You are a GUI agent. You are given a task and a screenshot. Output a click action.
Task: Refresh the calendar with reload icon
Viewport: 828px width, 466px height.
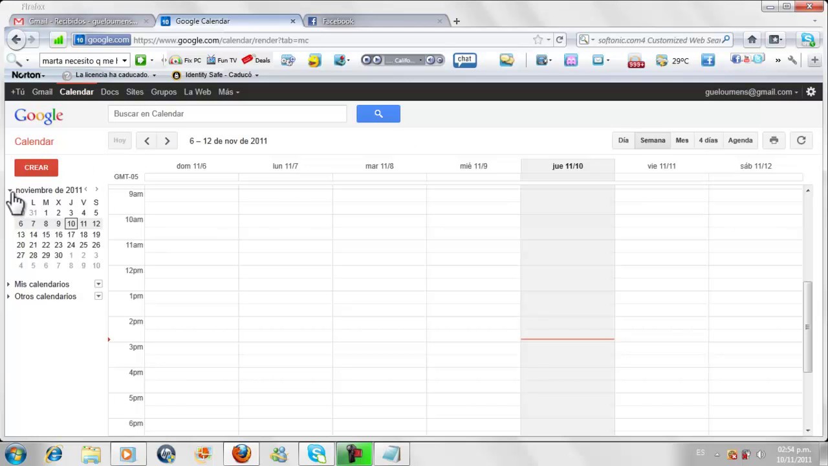click(x=801, y=140)
